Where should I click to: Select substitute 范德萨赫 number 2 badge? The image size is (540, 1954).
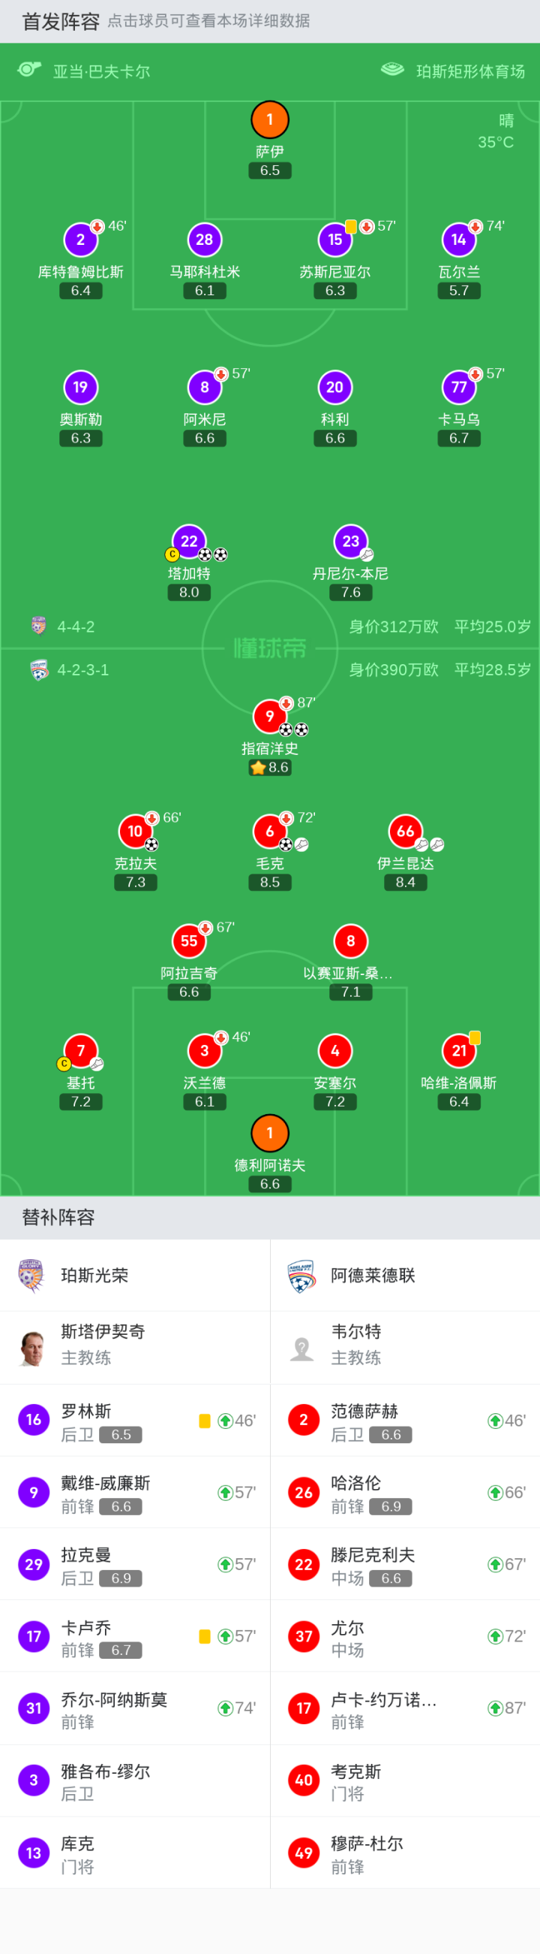[304, 1420]
